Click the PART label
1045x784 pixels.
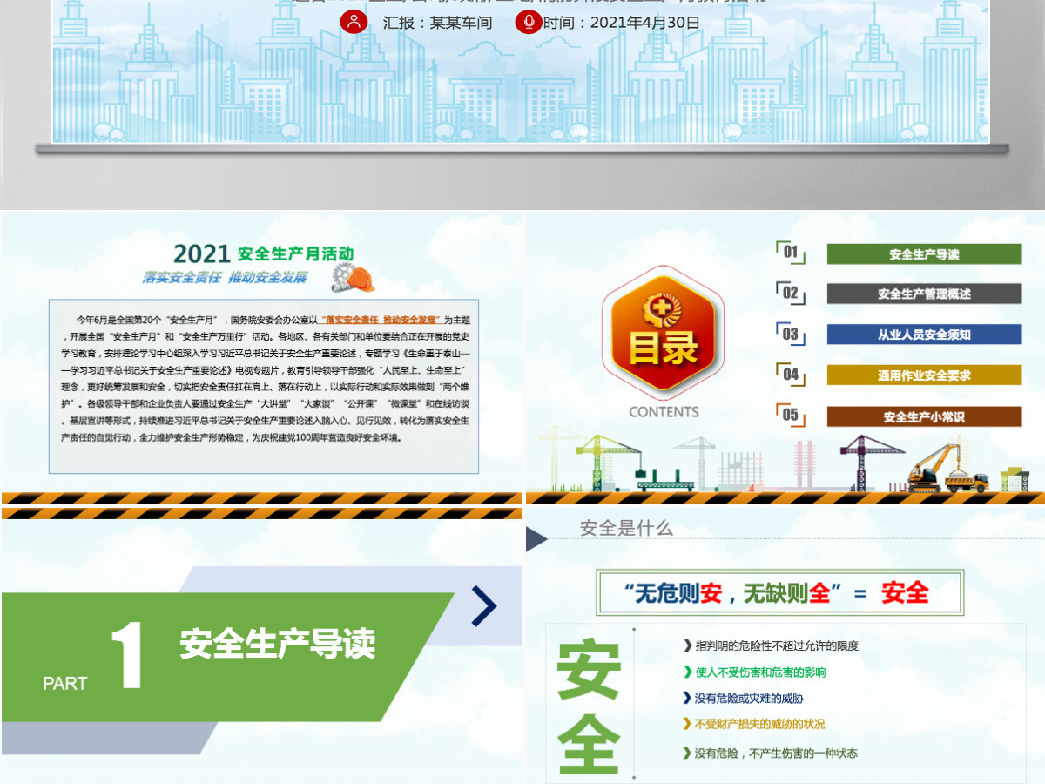coord(65,684)
